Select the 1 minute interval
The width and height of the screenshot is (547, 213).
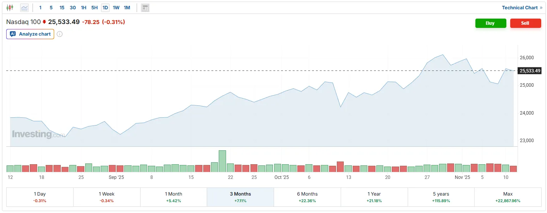click(x=40, y=8)
